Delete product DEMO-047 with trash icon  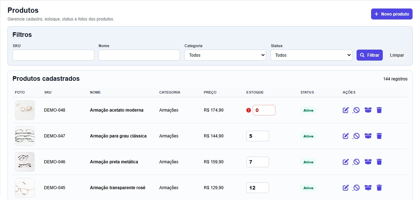(379, 136)
